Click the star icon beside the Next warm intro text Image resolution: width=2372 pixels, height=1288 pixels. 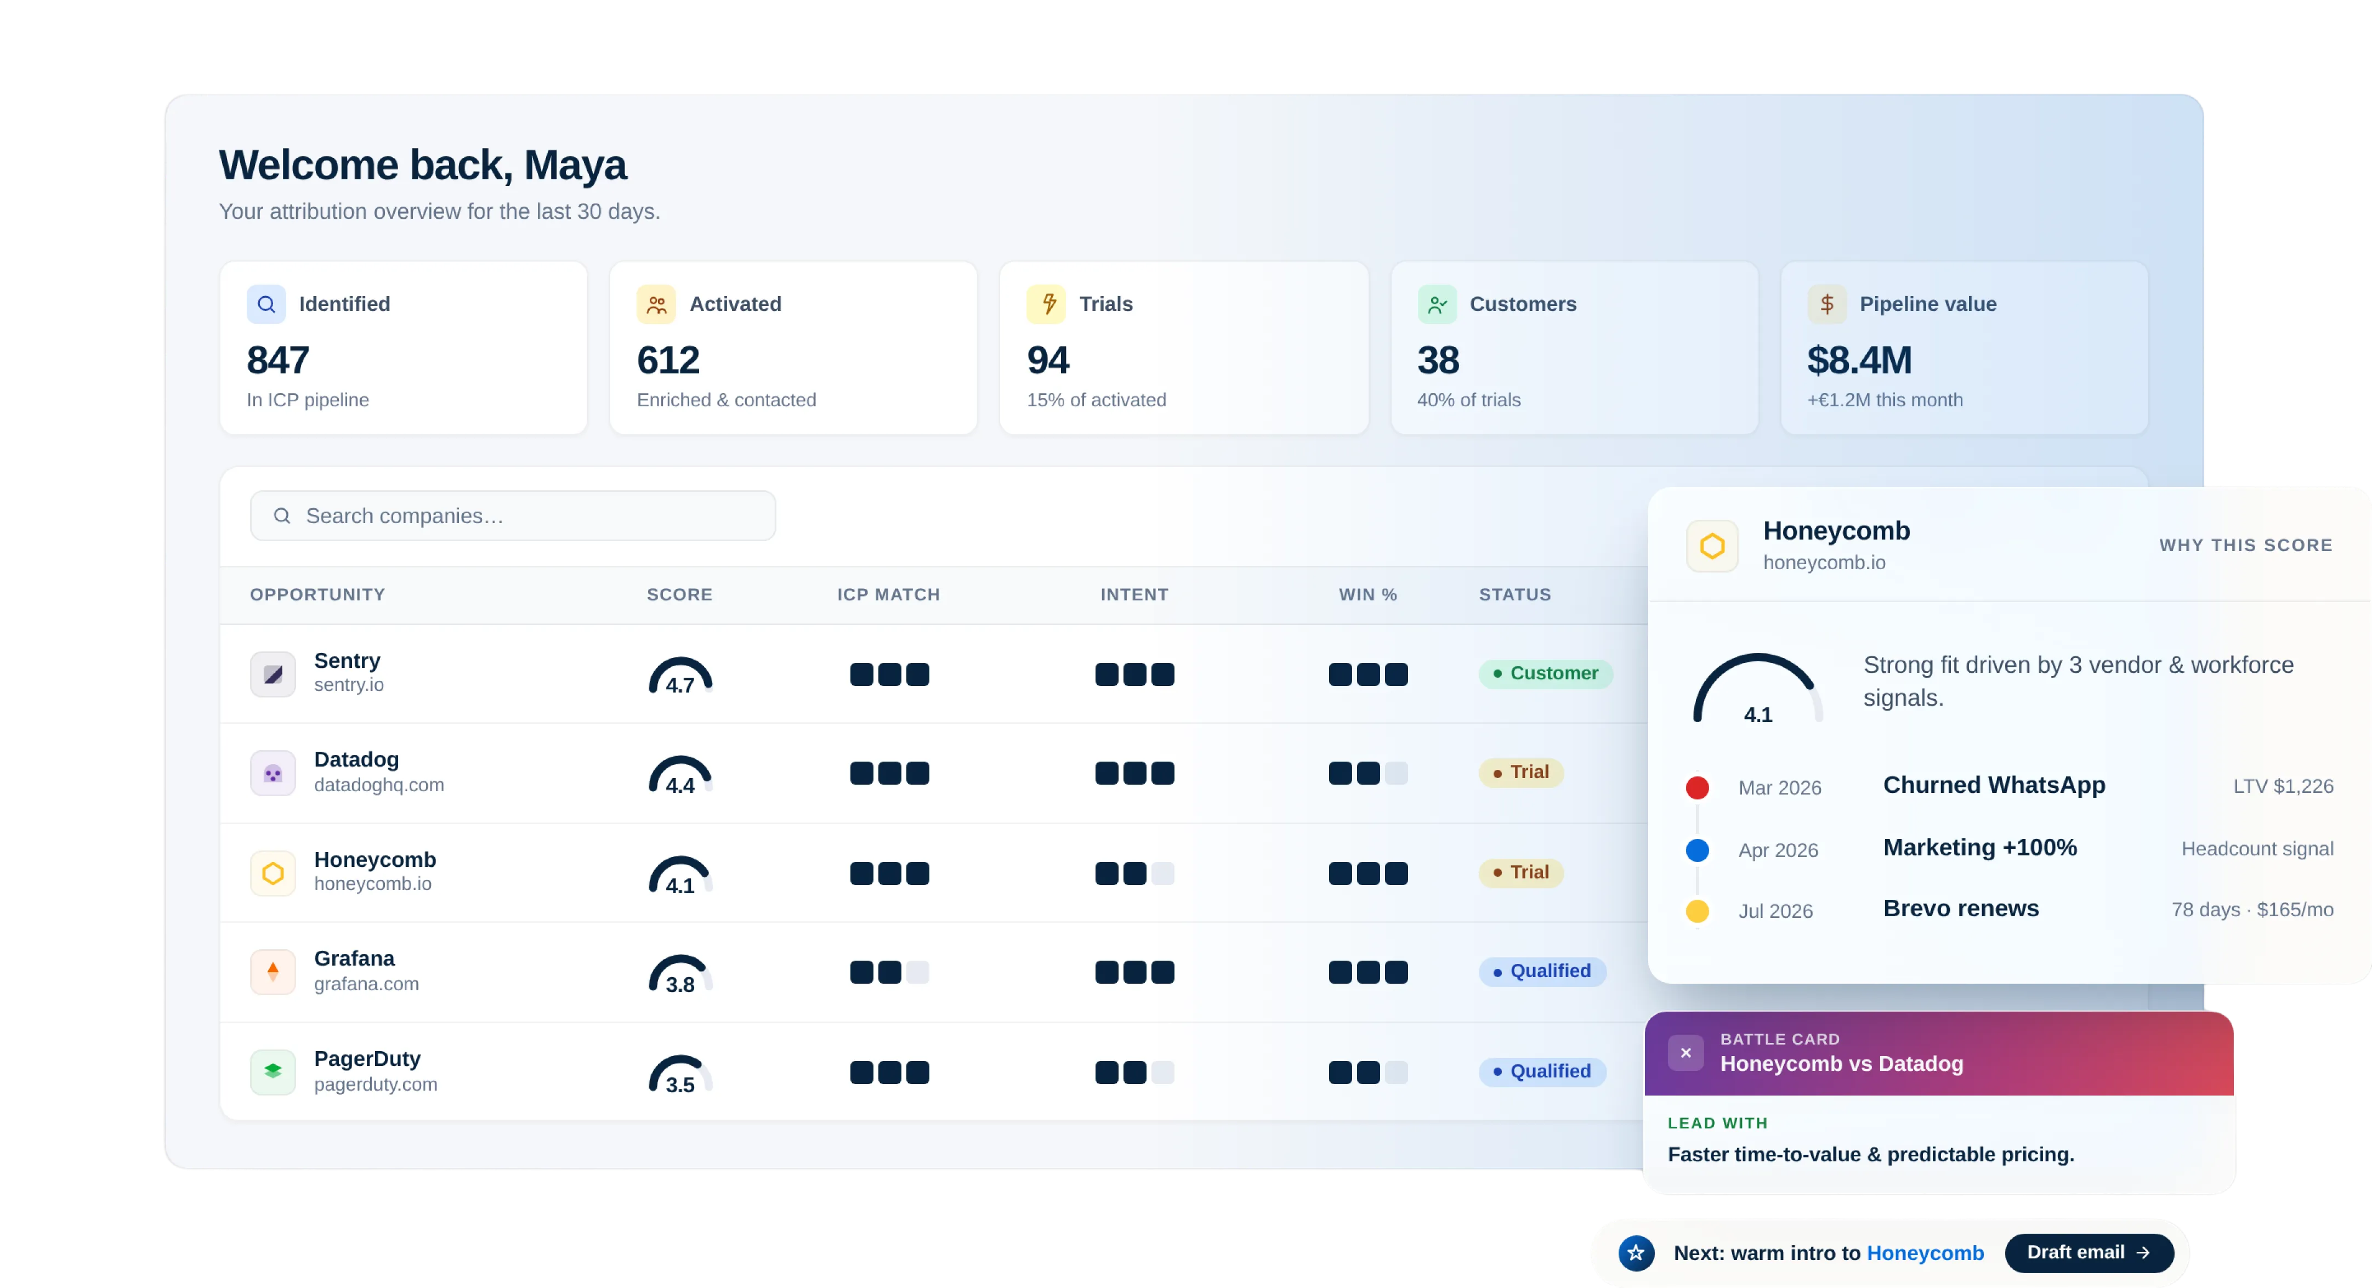1636,1253
